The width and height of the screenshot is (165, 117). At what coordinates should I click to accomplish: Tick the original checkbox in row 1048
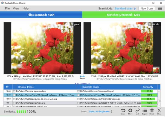pyautogui.click(x=14, y=91)
